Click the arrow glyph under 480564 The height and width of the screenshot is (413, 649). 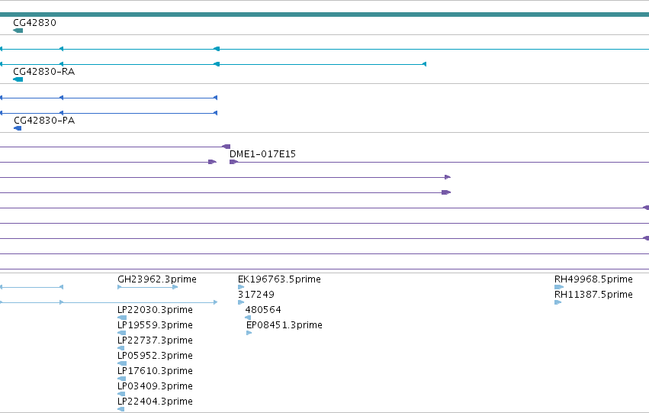[x=248, y=318]
